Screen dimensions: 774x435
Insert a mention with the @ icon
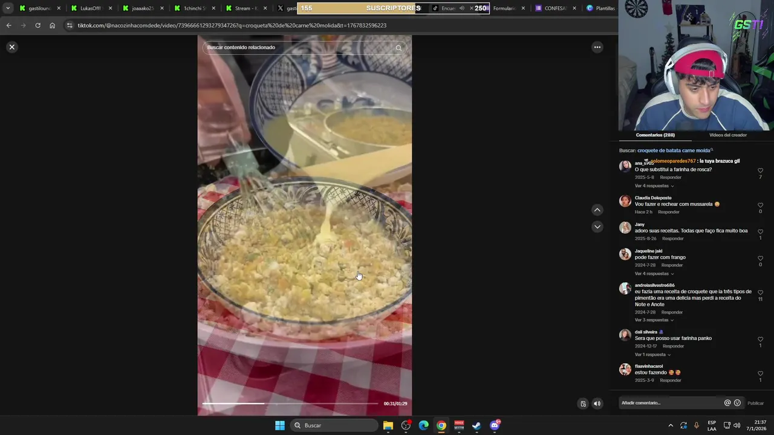coord(727,403)
